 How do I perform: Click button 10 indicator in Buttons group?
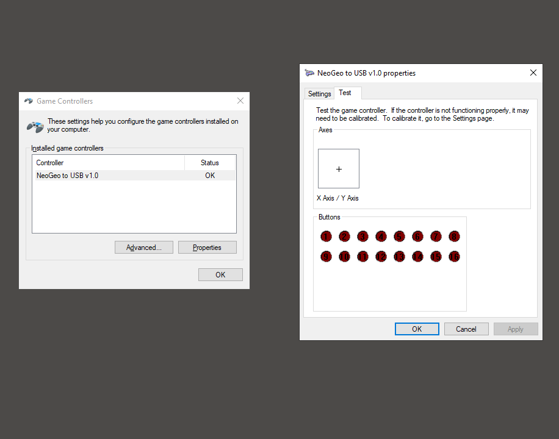click(x=344, y=257)
